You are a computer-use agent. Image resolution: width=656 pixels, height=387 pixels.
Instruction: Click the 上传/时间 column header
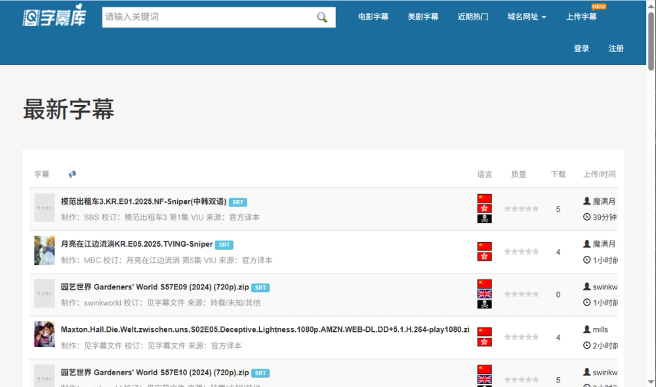[x=600, y=174]
